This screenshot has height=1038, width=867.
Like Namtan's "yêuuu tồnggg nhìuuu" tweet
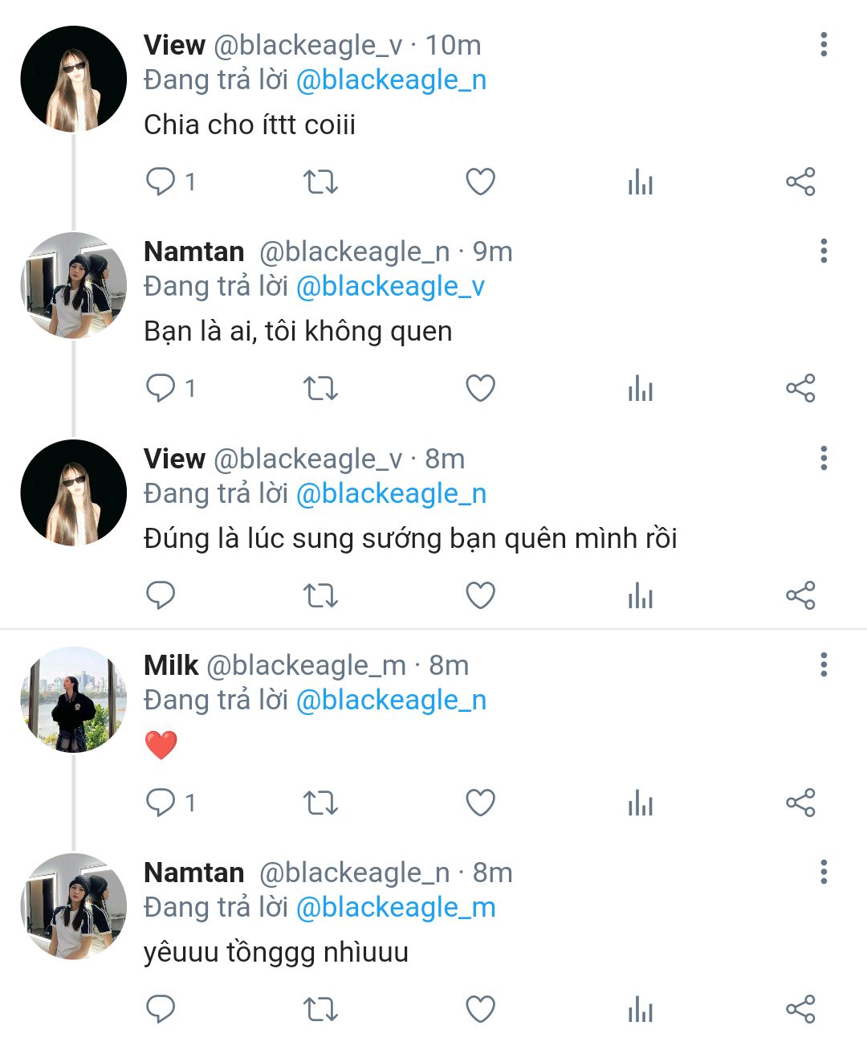(x=480, y=1009)
